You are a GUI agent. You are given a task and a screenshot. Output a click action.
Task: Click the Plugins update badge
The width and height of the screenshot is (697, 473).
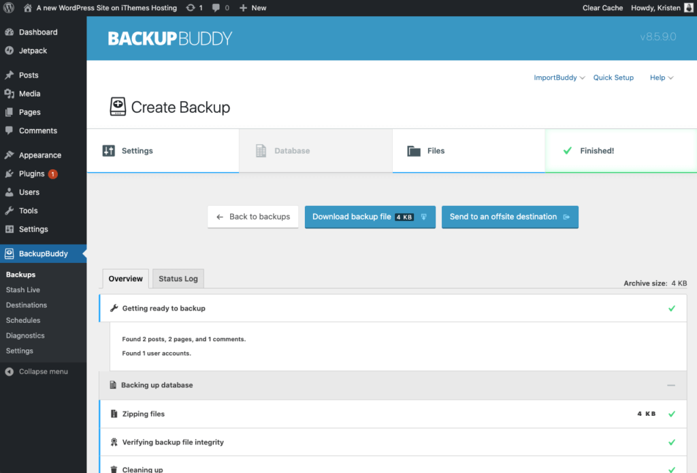pyautogui.click(x=52, y=174)
